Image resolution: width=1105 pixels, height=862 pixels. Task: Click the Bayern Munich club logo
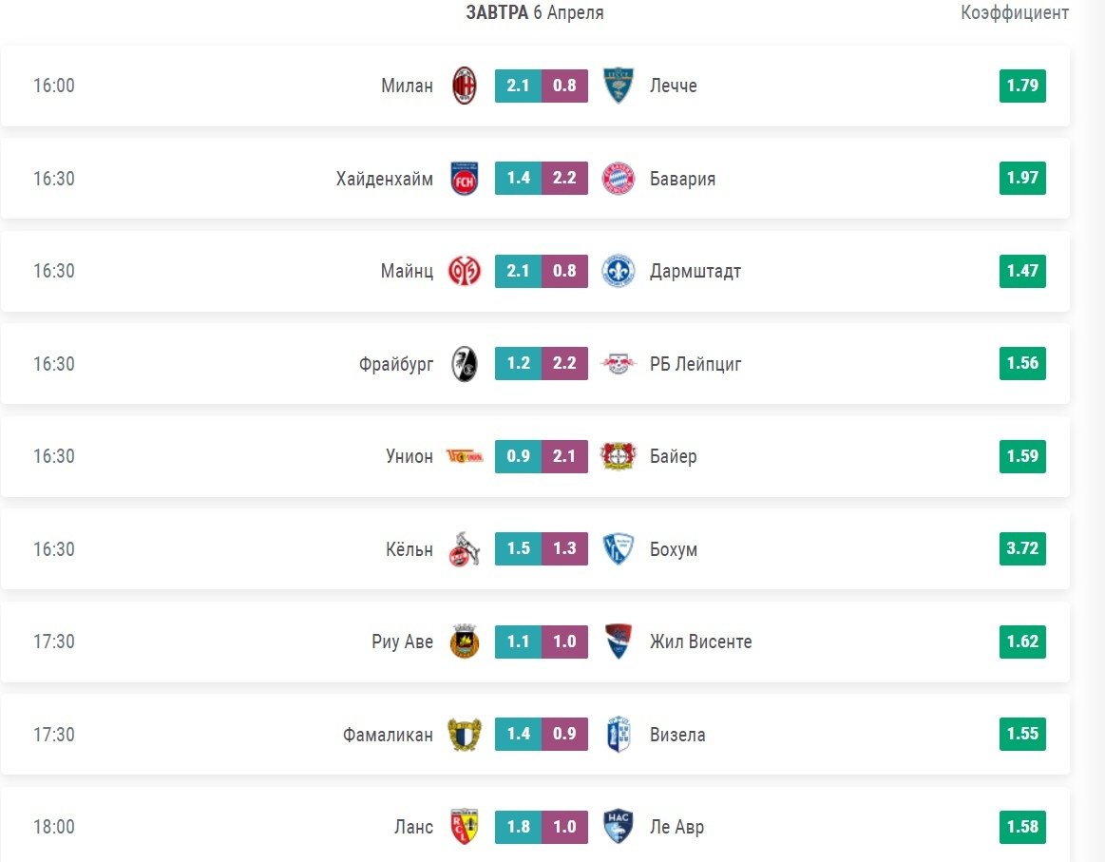[x=618, y=179]
